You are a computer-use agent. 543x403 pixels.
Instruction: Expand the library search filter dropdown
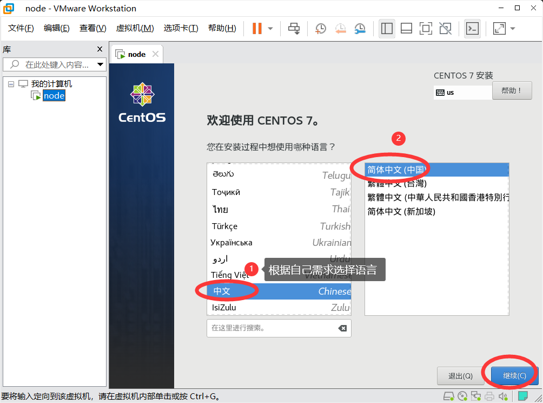(x=100, y=64)
